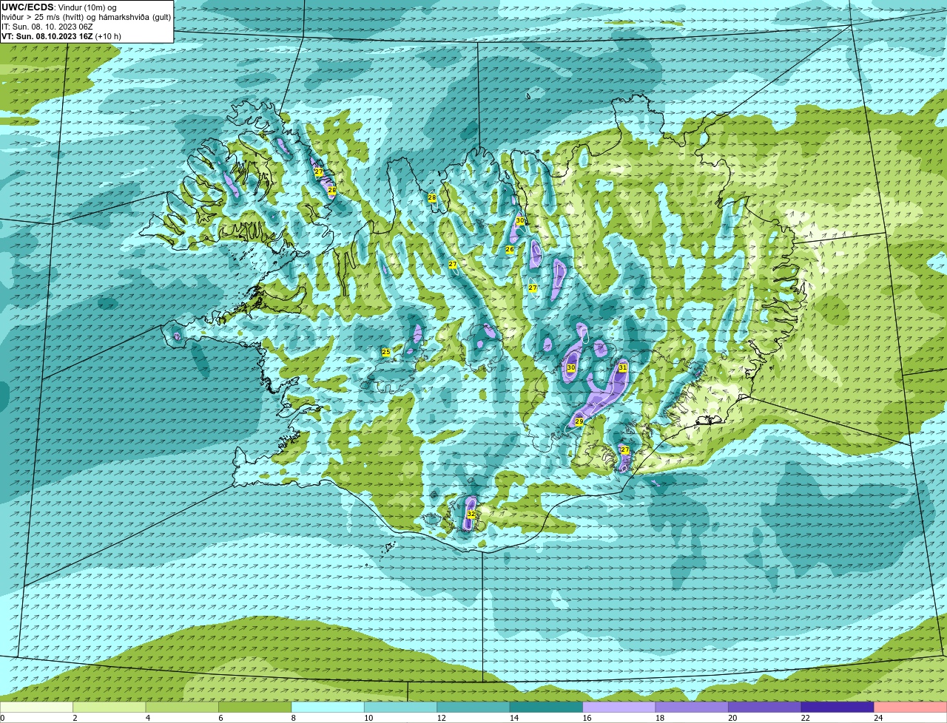Pick the light yellow-green 2–4 m/s swatch

click(110, 707)
